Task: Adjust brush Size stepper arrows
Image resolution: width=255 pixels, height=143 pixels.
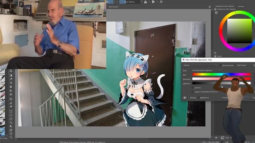Action: (x=141, y=2)
